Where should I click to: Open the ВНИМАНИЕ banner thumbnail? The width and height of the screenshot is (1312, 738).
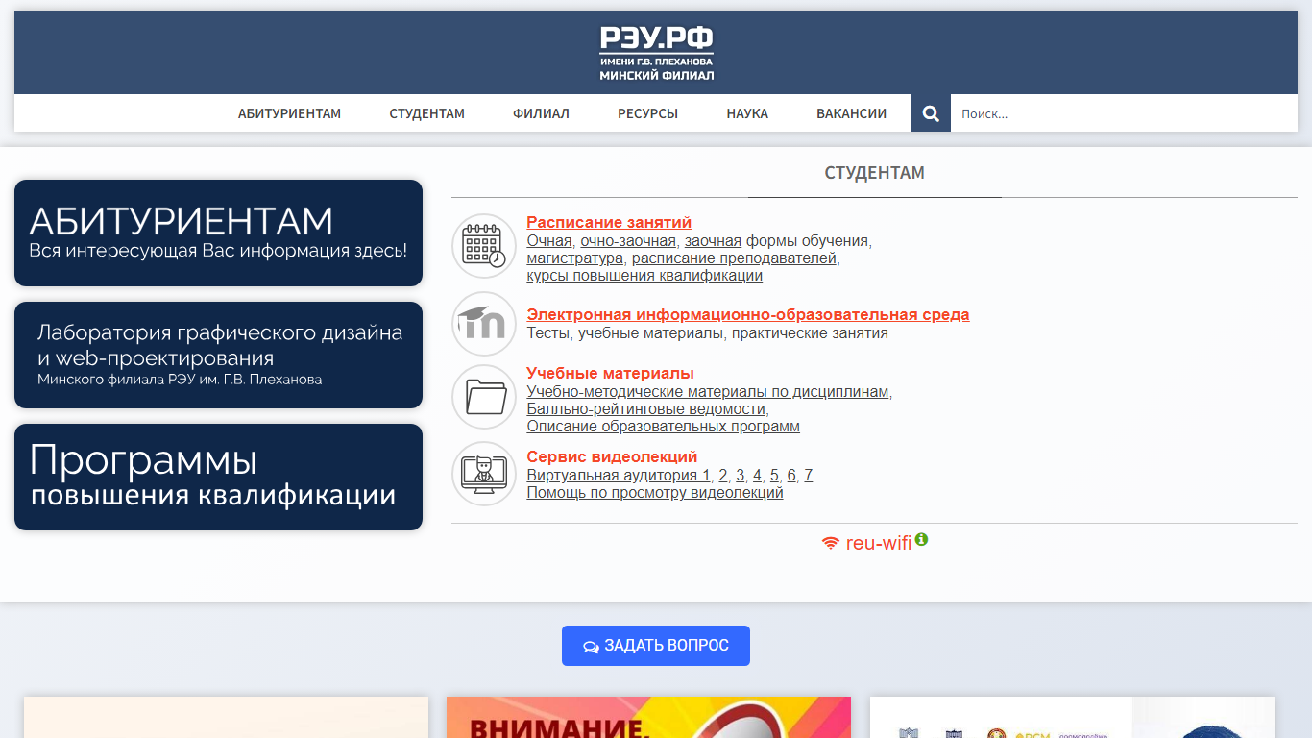pos(648,718)
